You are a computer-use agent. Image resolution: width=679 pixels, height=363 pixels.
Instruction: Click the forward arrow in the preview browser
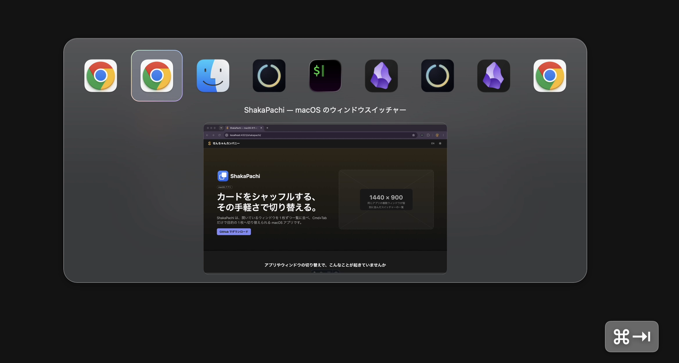(213, 135)
